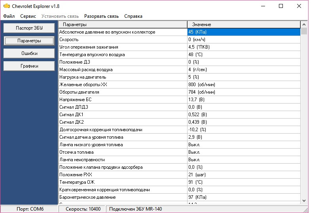Select Угол опережения зажигания row
The width and height of the screenshot is (324, 213).
[179, 47]
